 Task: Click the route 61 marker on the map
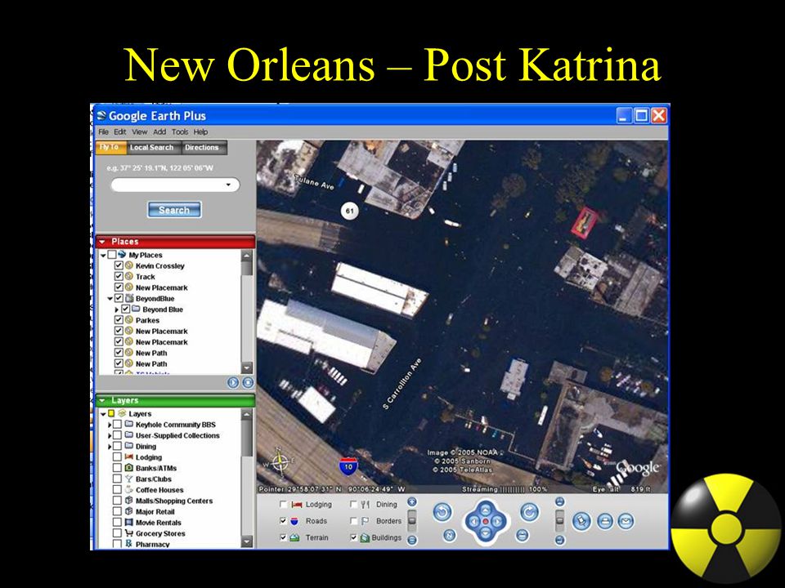pyautogui.click(x=349, y=211)
